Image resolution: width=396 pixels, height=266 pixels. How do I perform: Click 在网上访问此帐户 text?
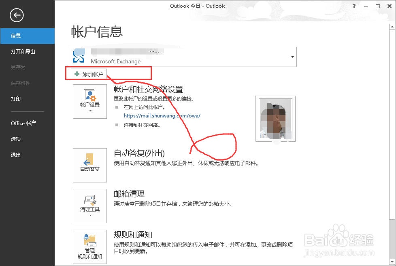[x=145, y=107]
